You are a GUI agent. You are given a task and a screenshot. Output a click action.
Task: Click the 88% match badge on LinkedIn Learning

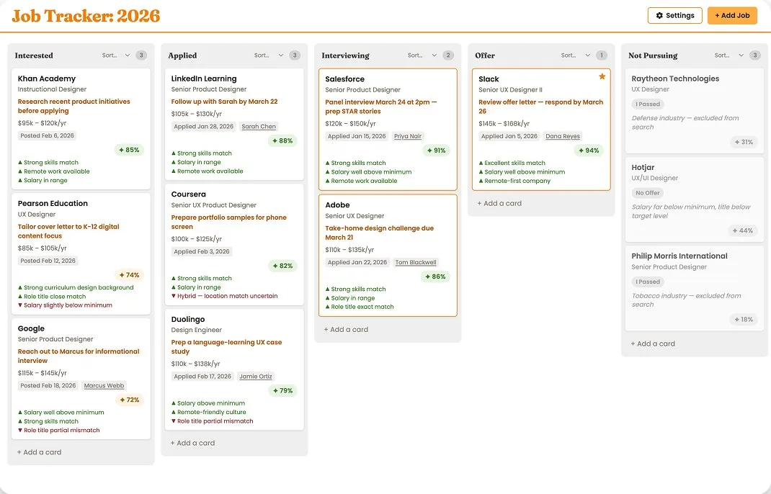[x=282, y=140]
